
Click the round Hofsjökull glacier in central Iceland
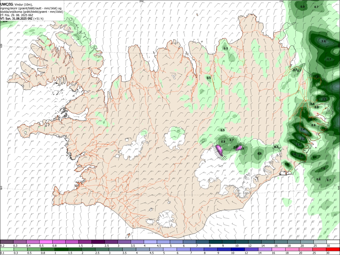click(174, 138)
